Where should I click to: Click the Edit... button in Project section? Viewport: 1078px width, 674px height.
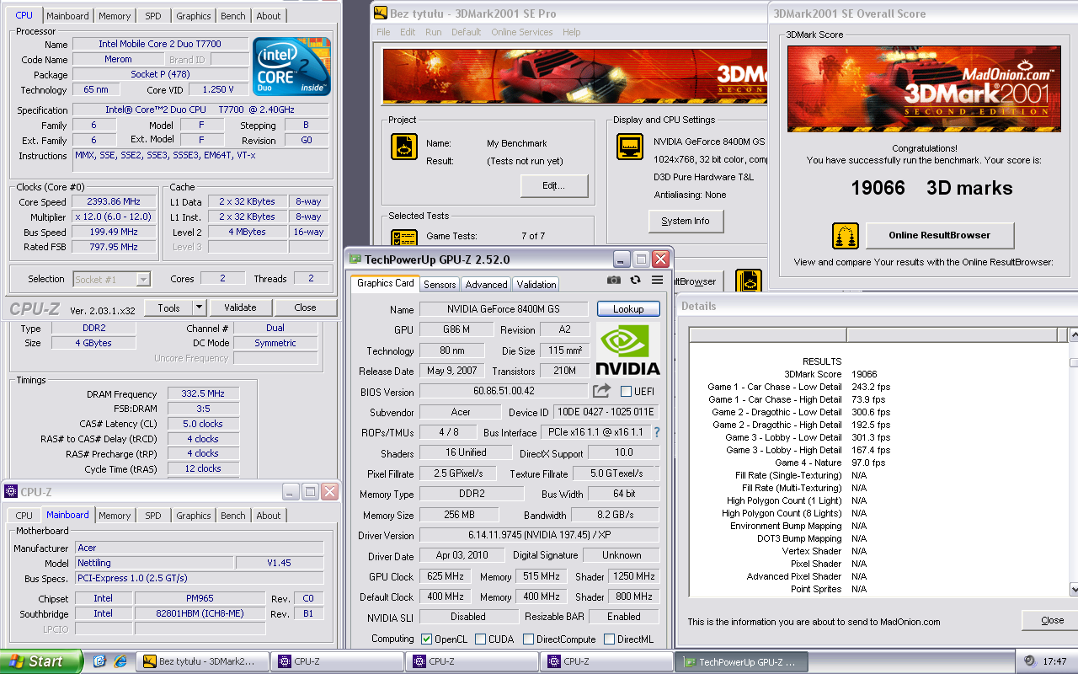click(x=553, y=185)
